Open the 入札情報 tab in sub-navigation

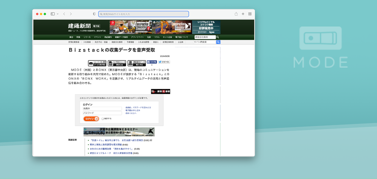click(x=86, y=42)
